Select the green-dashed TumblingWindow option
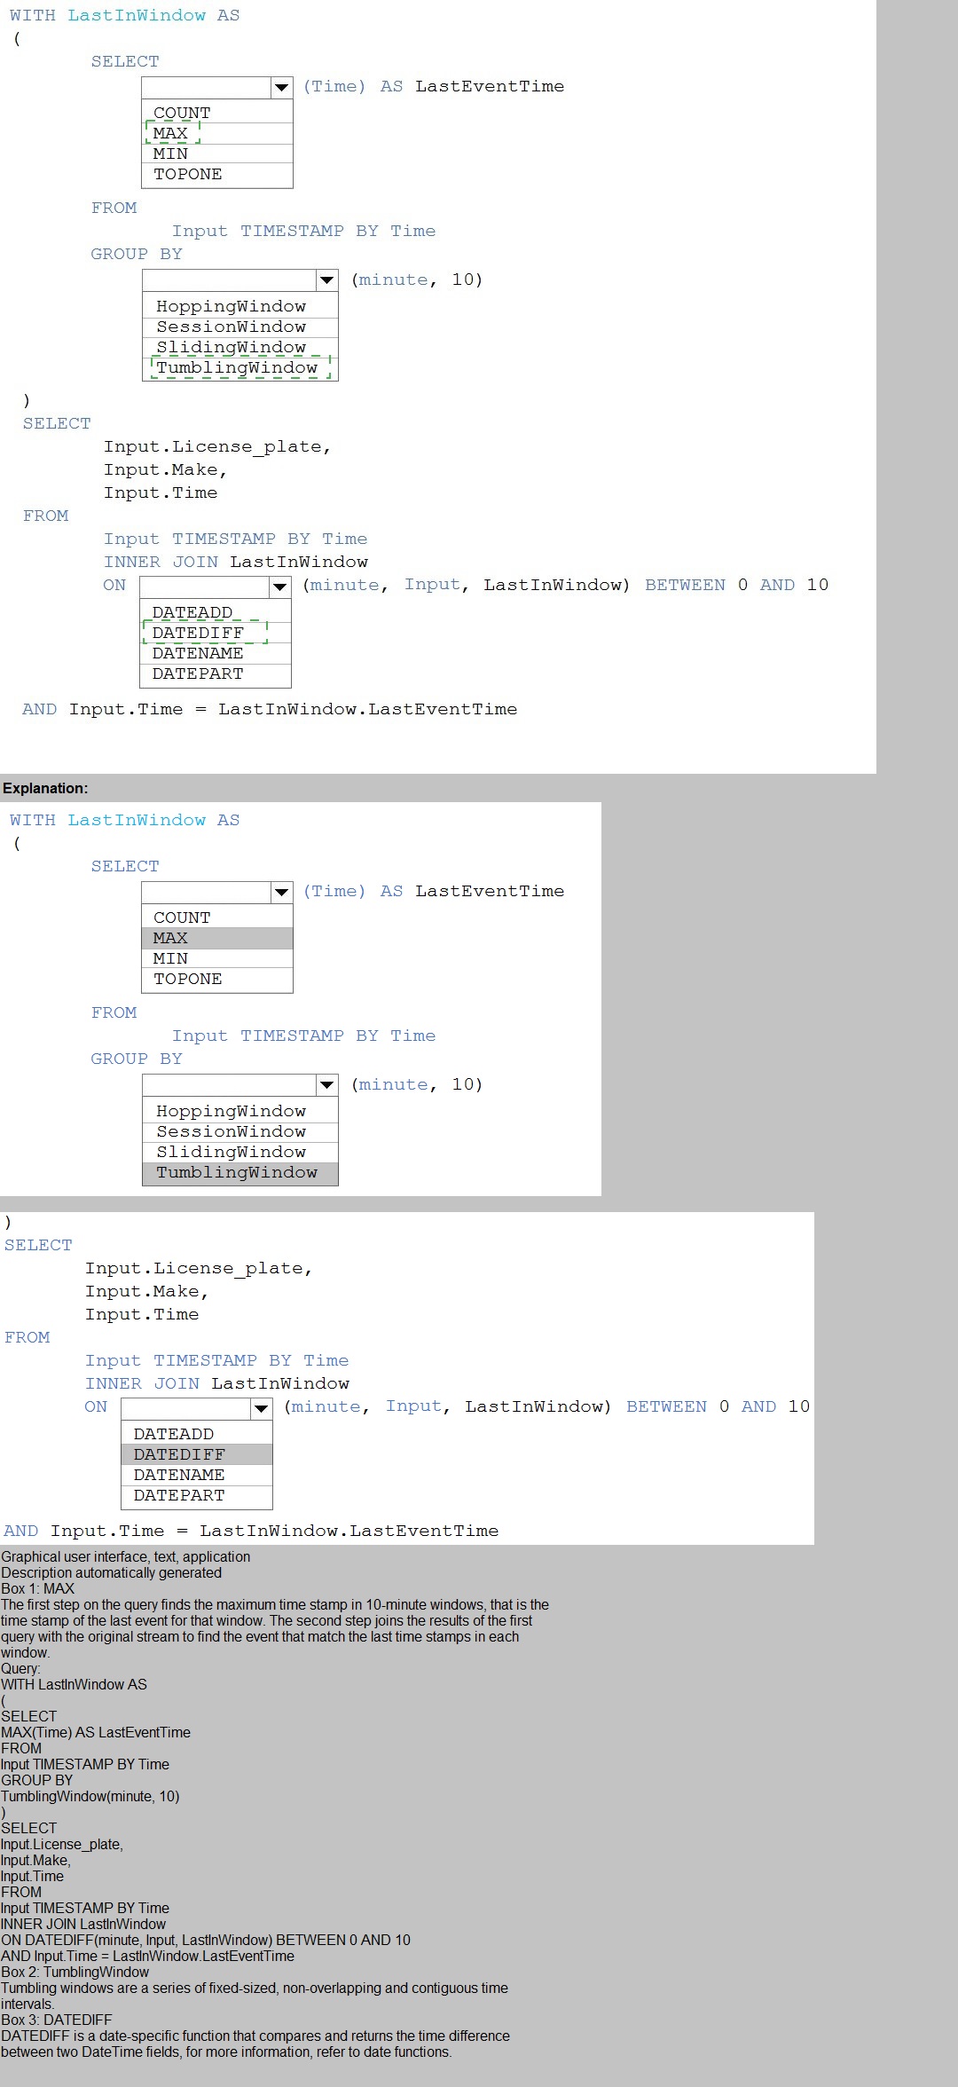This screenshot has height=2087, width=958. click(237, 367)
